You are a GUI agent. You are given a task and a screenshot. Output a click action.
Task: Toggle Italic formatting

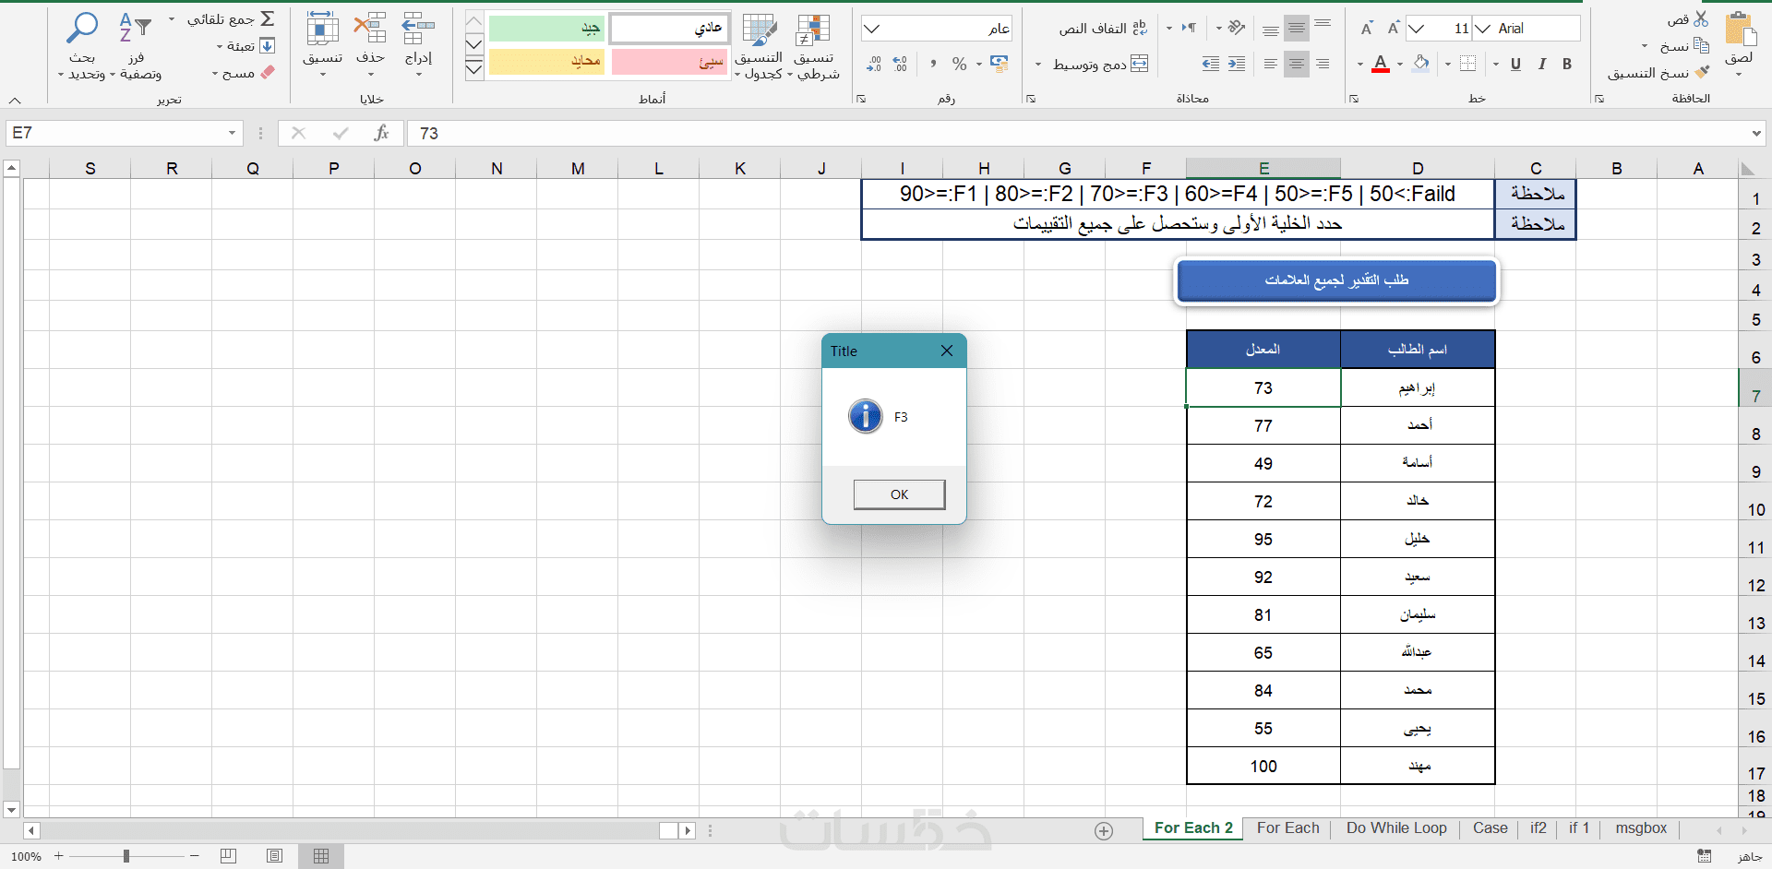coord(1541,64)
